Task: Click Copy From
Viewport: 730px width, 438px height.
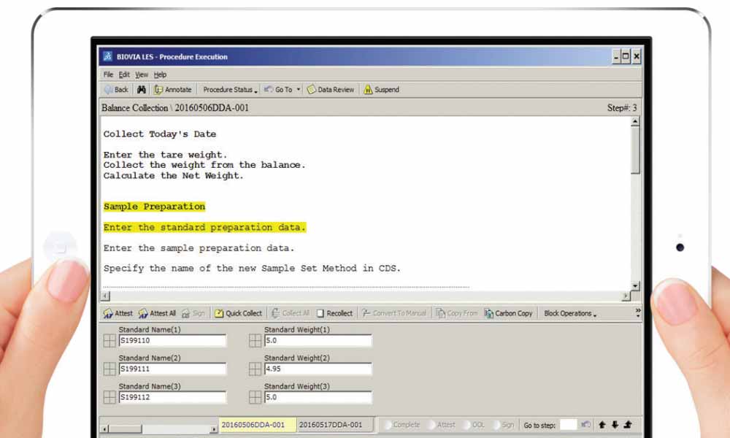Action: tap(457, 313)
